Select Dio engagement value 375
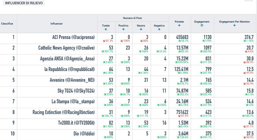 point(208,134)
